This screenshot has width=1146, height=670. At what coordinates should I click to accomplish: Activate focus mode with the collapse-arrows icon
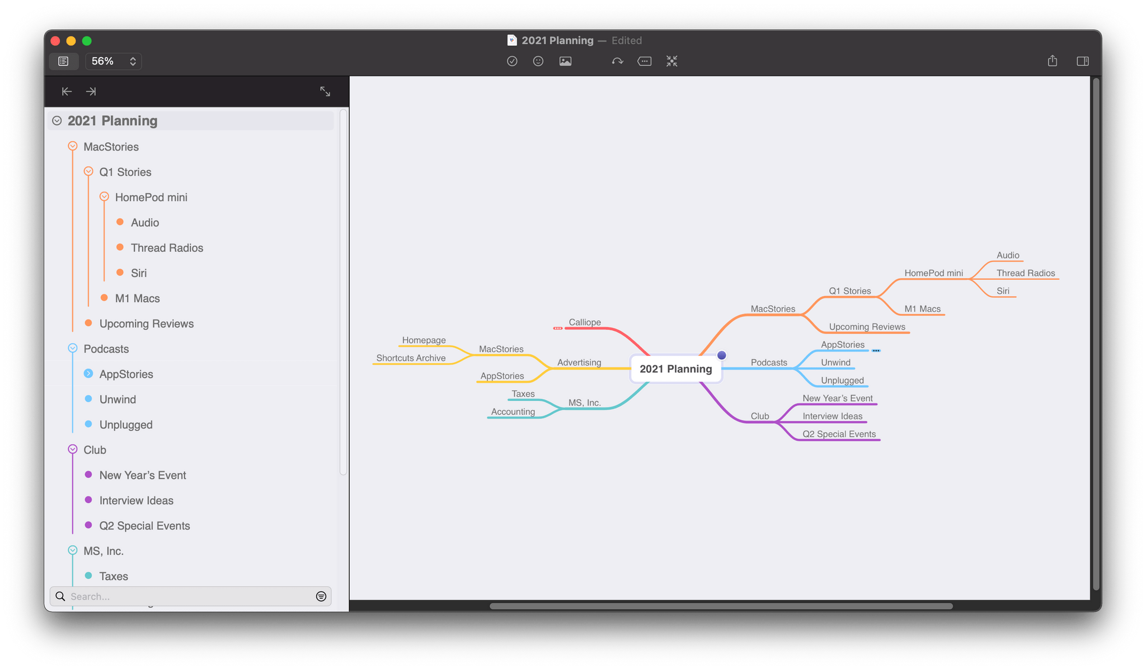(671, 61)
